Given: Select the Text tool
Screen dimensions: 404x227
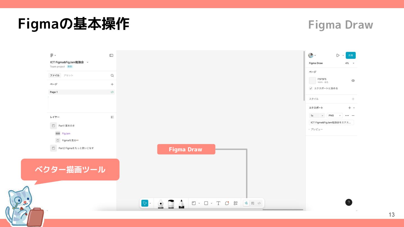Looking at the screenshot, I should pos(218,203).
